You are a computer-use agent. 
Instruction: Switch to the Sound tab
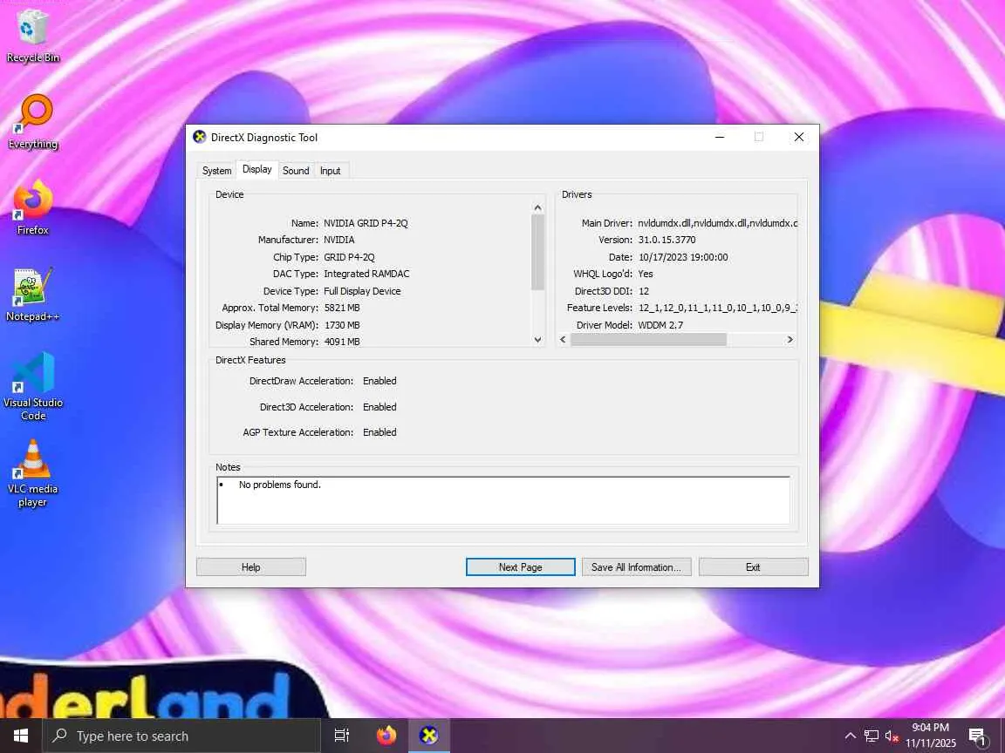pos(296,171)
